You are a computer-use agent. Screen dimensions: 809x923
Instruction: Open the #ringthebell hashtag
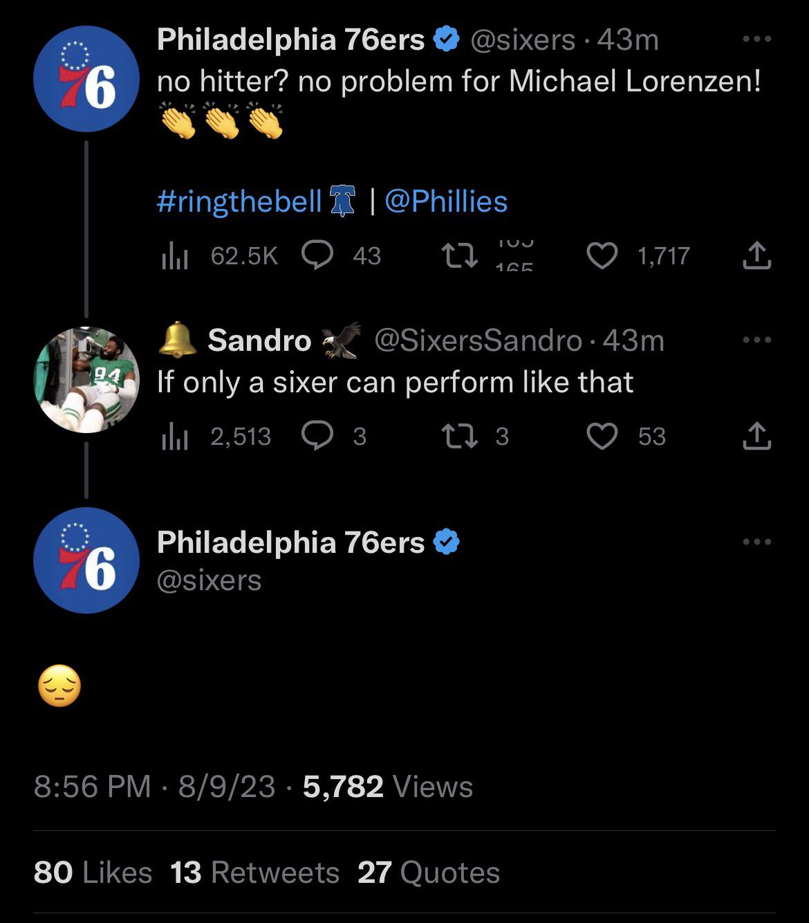pos(239,201)
